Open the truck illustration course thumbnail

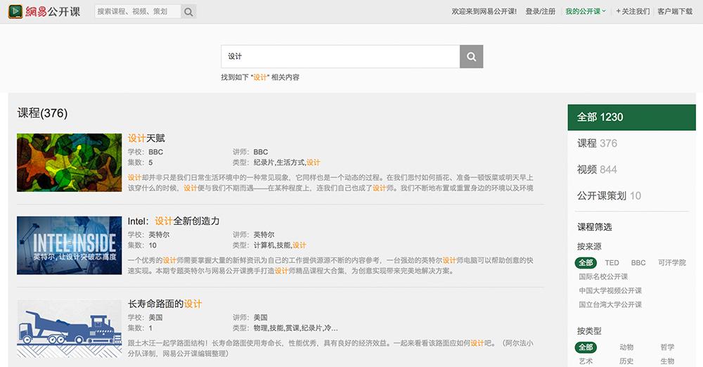pos(70,329)
